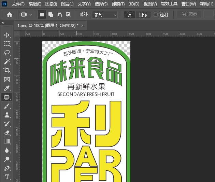Screen dimensions: 215x182
Task: Open the Patch tool preset picker arrow
Action: tap(31, 15)
